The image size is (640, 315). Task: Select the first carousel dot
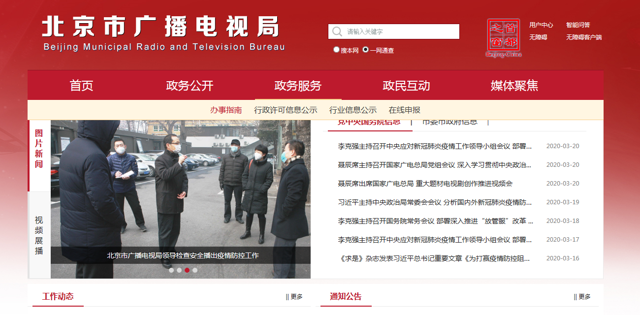[x=171, y=270]
